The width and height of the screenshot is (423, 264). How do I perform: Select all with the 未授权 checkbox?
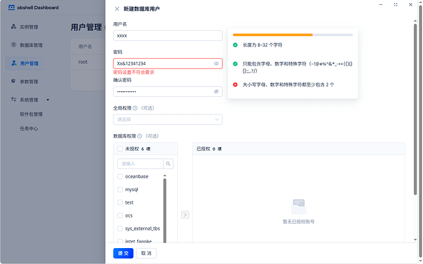[120, 149]
